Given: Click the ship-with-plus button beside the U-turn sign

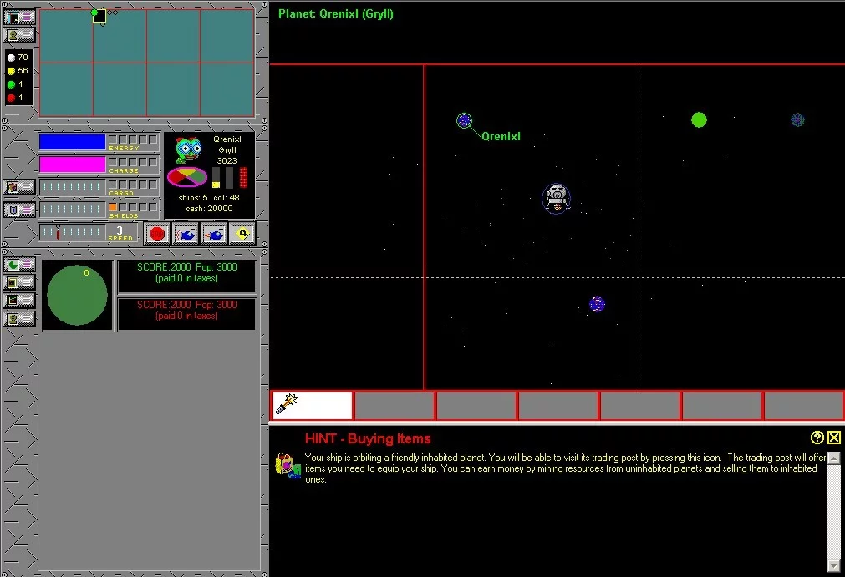Looking at the screenshot, I should click(x=215, y=235).
